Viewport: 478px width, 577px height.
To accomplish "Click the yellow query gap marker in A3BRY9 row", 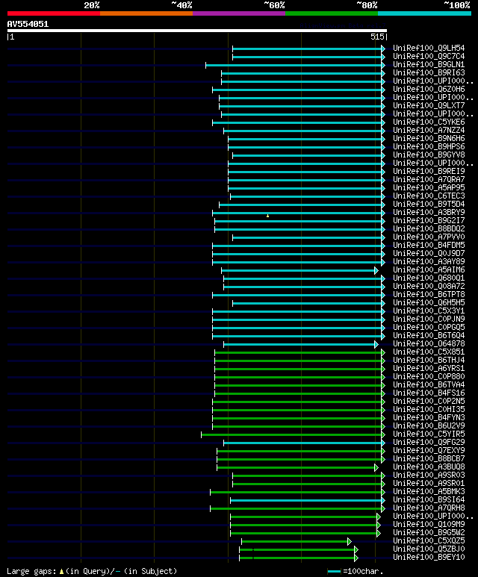I will pyautogui.click(x=267, y=216).
